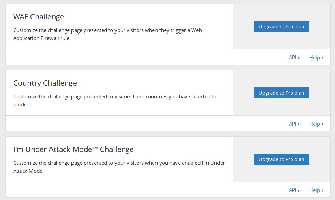Viewport: 335px width, 200px height.
Task: Expand API arrow in WAF Challenge footer
Action: pyautogui.click(x=299, y=58)
